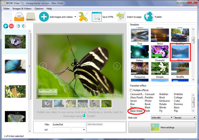The image size is (199, 140).
Task: Select the Book transition effect
Action: point(148,104)
